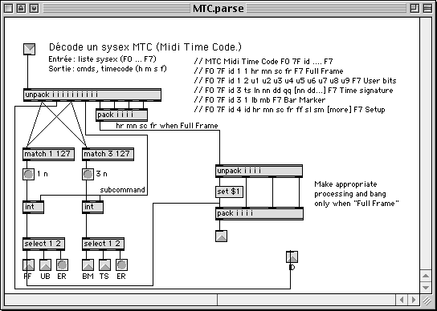Select the match 1 127 object
437x311 pixels.
[x=48, y=154]
